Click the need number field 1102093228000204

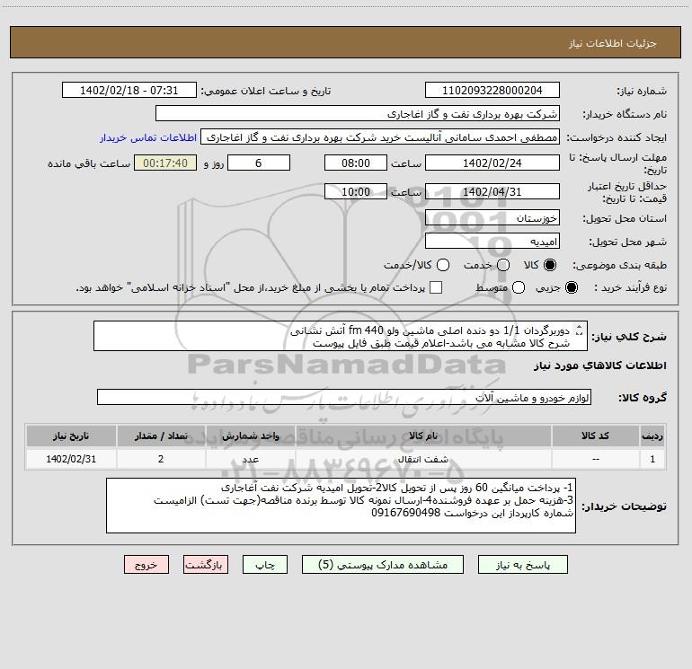[x=492, y=91]
